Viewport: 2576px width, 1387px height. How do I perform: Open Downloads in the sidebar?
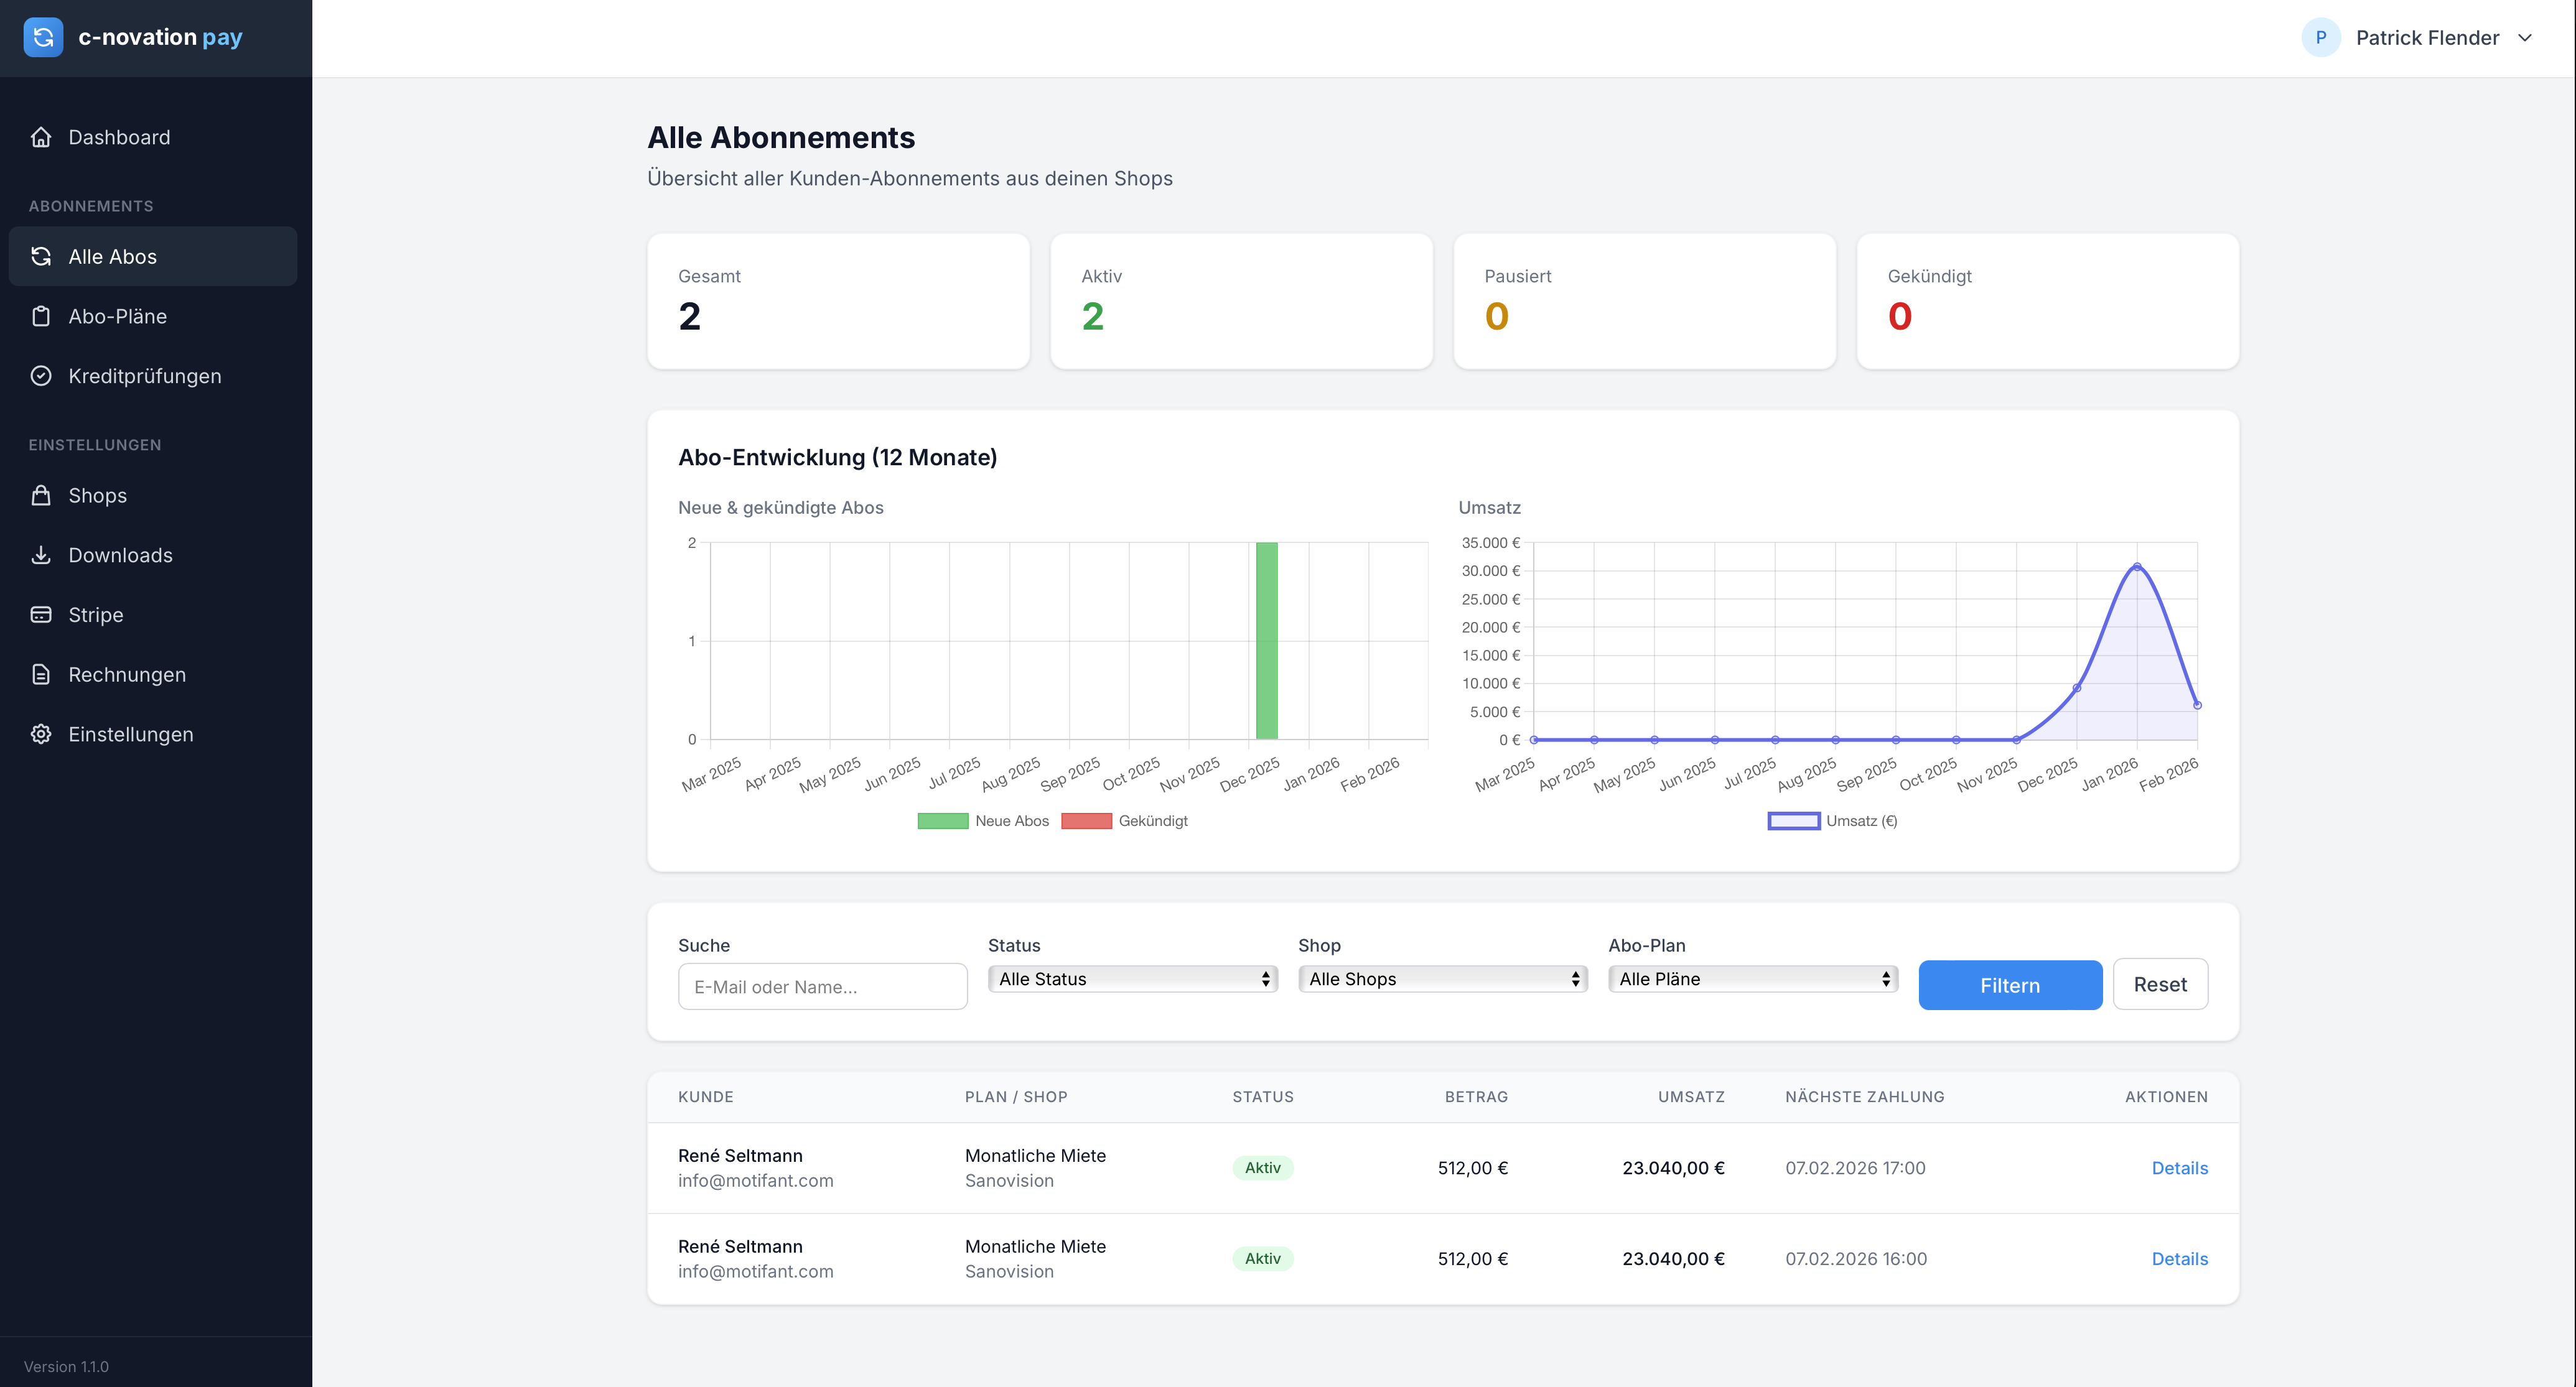tap(153, 555)
